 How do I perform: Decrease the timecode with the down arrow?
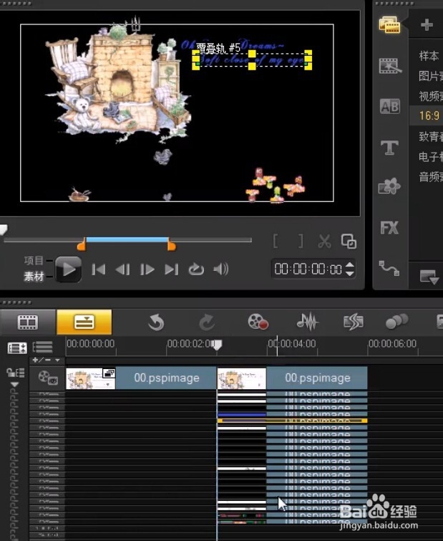349,274
